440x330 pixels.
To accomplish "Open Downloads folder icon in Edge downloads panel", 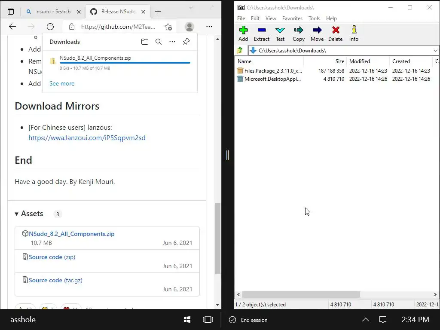I will pos(144,42).
